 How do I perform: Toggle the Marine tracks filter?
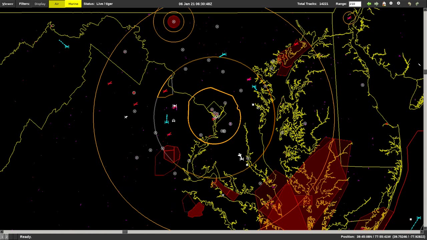tap(73, 4)
